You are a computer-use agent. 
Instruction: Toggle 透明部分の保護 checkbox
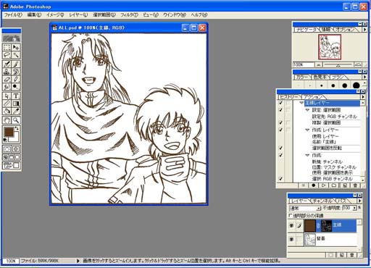click(x=291, y=215)
